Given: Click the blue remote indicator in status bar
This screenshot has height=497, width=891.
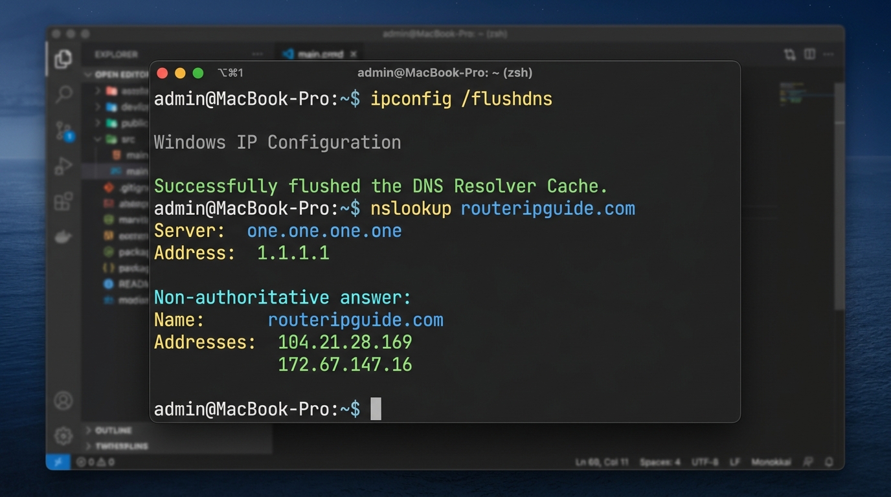Looking at the screenshot, I should pyautogui.click(x=58, y=462).
